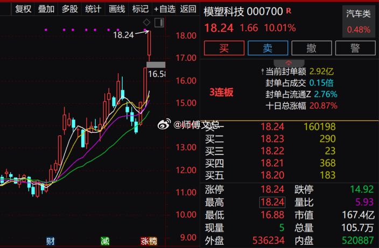The image size is (379, 248).
Task: Click the diamond icon above the chart
Action: tap(147, 23)
